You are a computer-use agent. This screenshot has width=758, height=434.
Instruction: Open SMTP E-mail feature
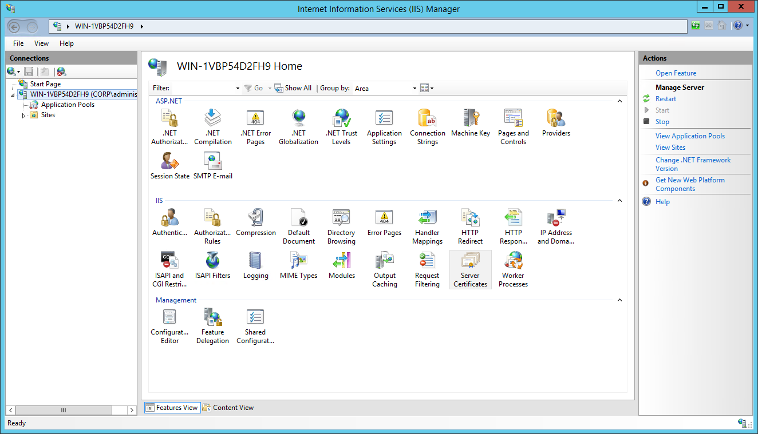coord(213,166)
